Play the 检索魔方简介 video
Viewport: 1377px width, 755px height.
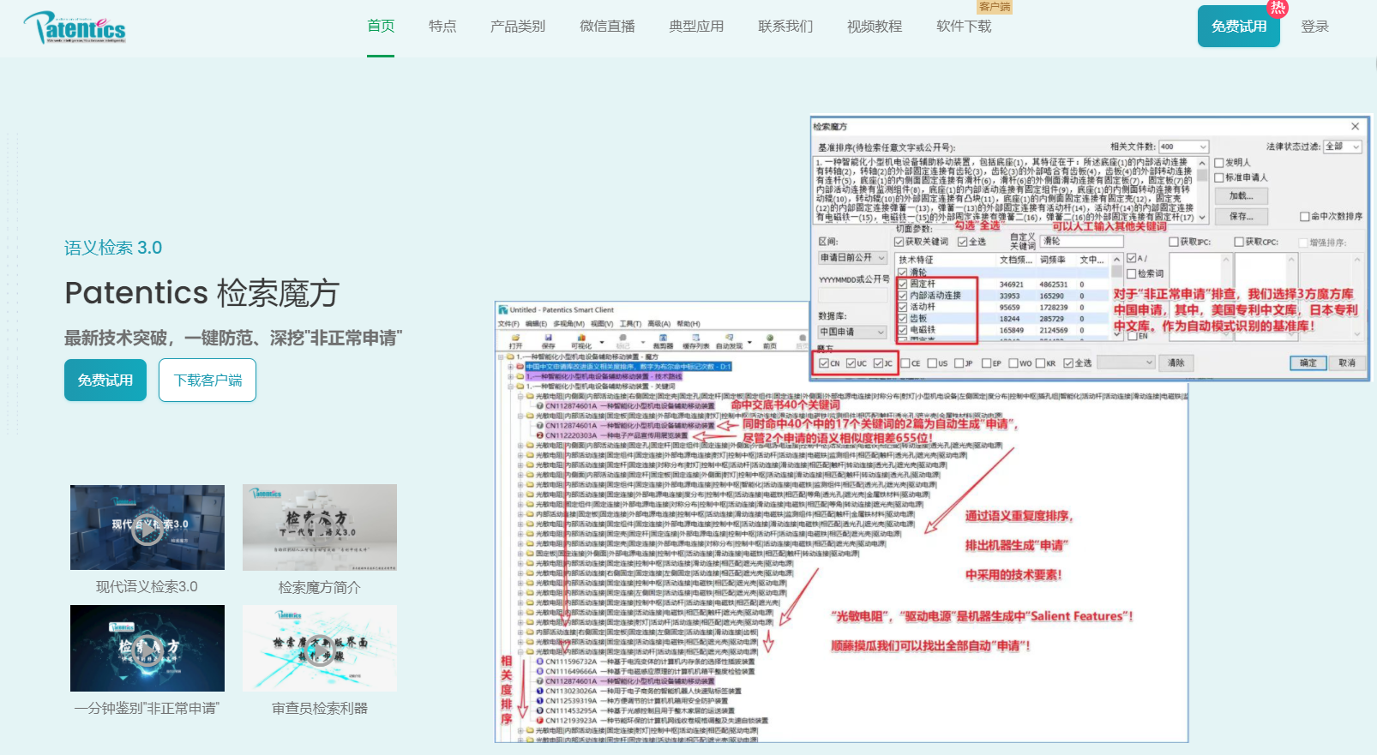tap(319, 528)
